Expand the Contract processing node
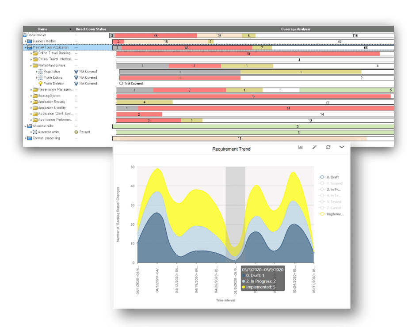Image resolution: width=416 pixels, height=327 pixels. tap(26, 138)
